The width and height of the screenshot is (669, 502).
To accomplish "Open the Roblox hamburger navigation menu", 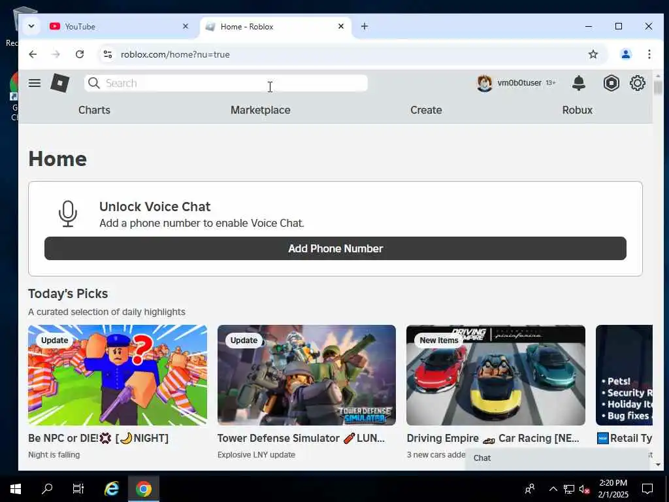I will pyautogui.click(x=35, y=83).
